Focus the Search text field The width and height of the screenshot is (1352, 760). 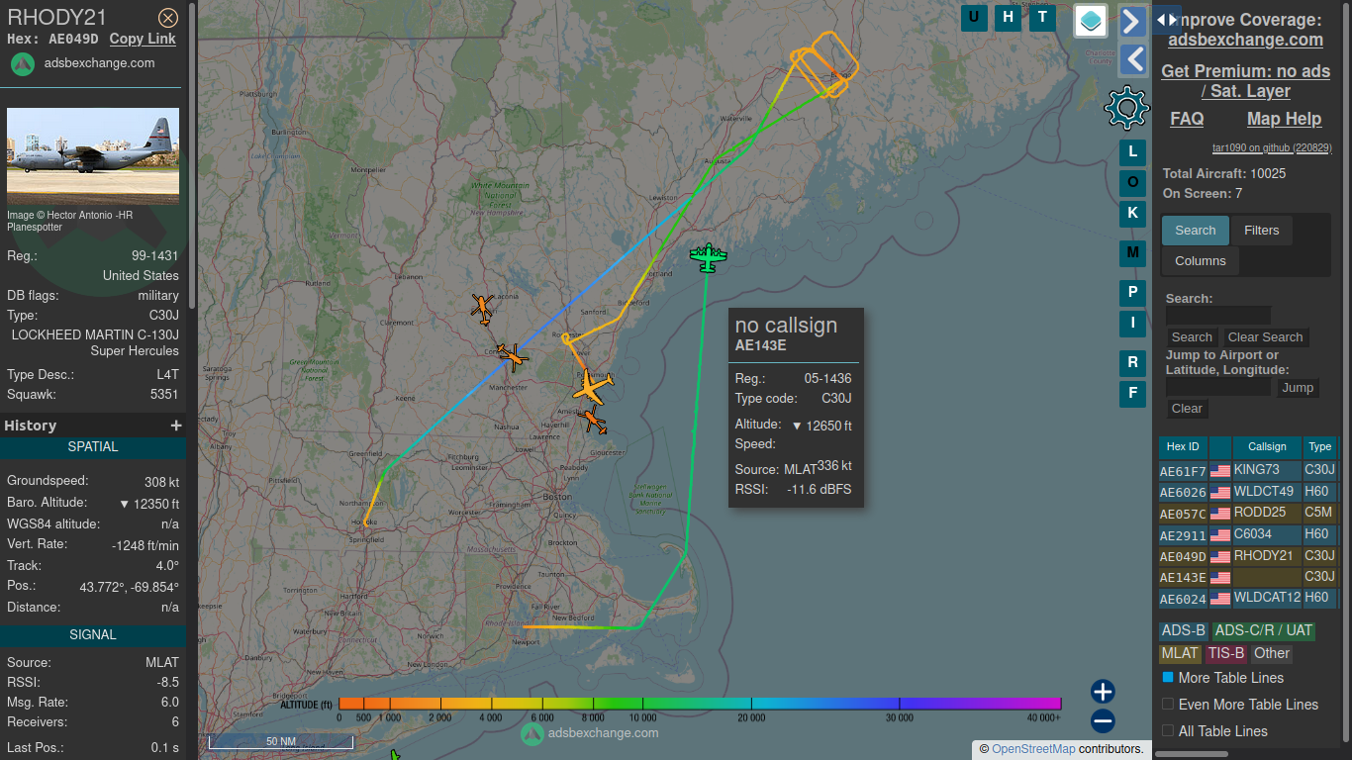1218,316
